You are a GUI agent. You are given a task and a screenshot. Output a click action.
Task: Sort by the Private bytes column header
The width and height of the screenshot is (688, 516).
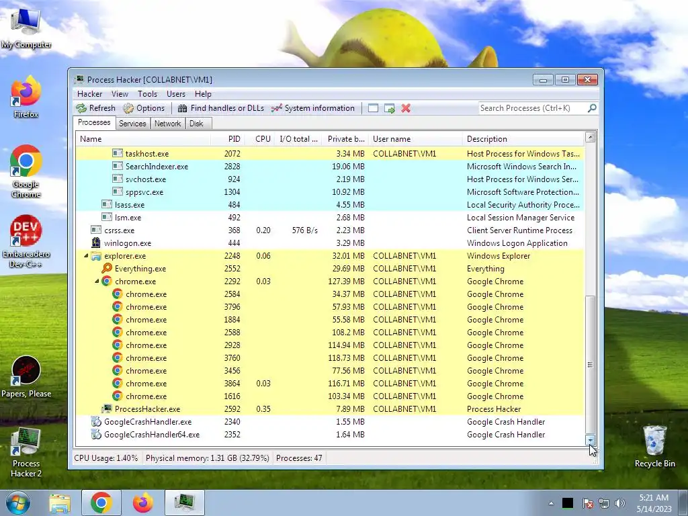point(346,138)
